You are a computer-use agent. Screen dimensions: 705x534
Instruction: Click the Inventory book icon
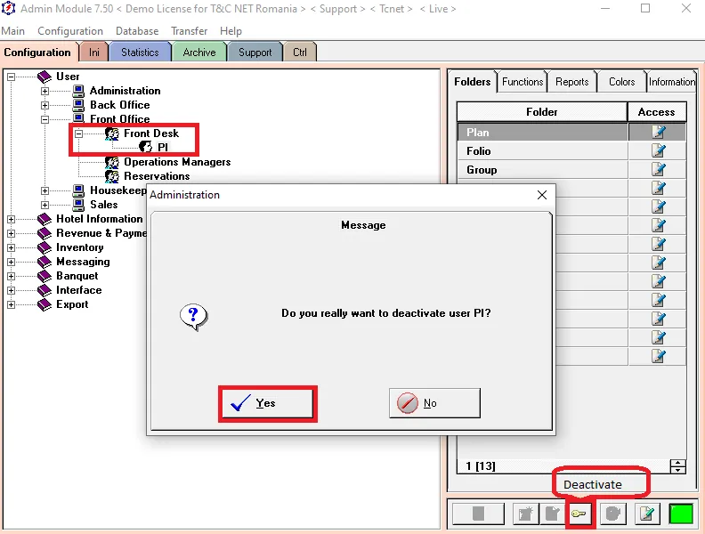tap(45, 247)
